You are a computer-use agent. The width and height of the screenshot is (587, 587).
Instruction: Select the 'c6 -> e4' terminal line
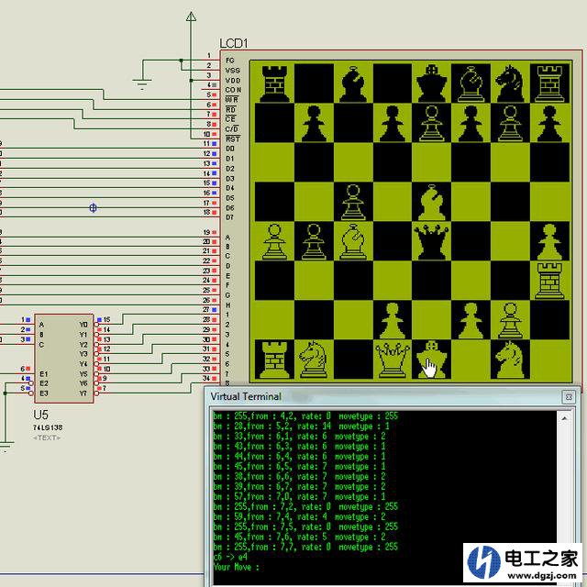coord(230,557)
